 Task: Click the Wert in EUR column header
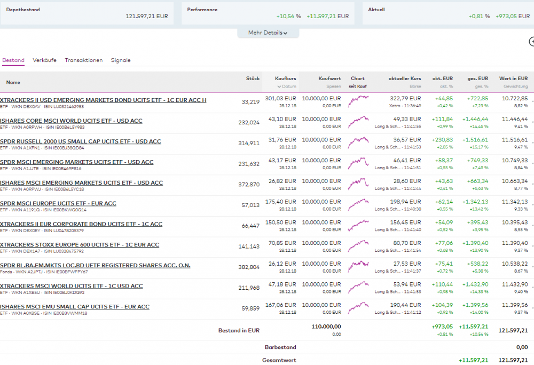pos(513,78)
